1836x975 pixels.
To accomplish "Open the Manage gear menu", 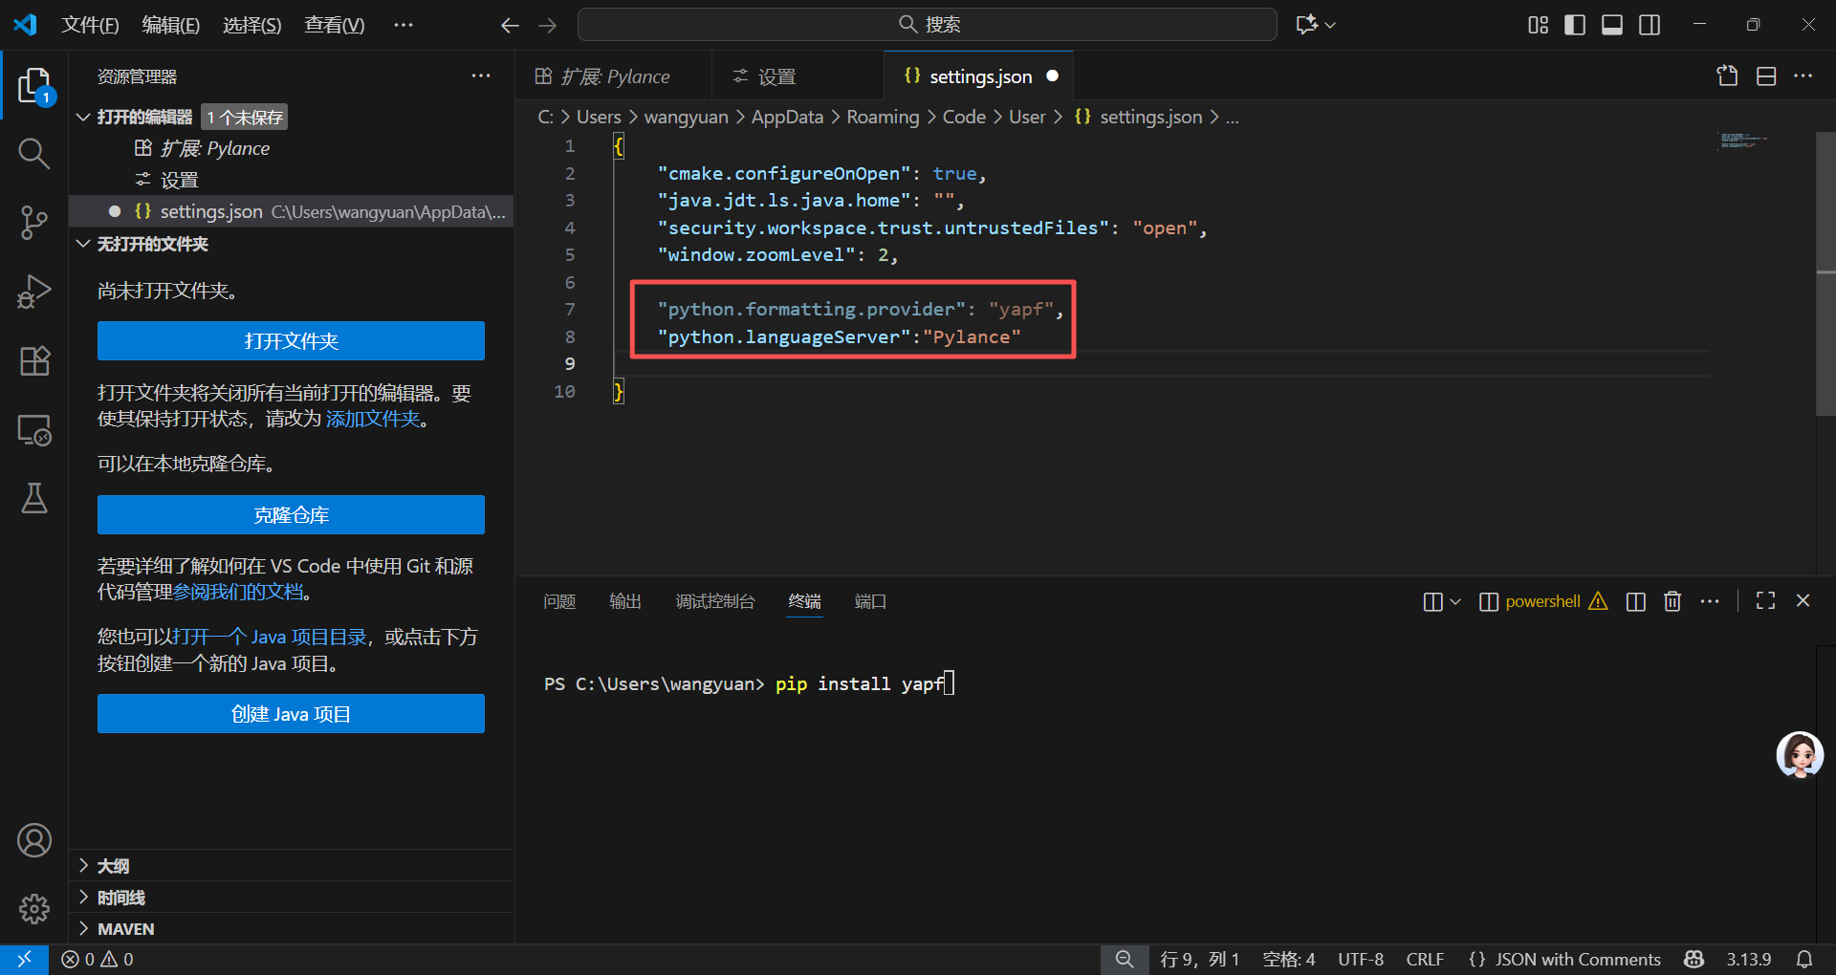I will pyautogui.click(x=34, y=908).
